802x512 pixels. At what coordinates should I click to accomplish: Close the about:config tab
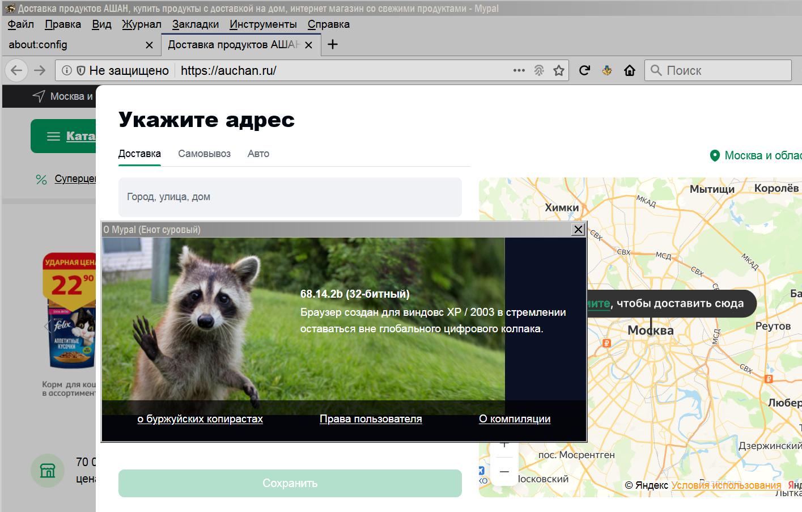[x=149, y=45]
